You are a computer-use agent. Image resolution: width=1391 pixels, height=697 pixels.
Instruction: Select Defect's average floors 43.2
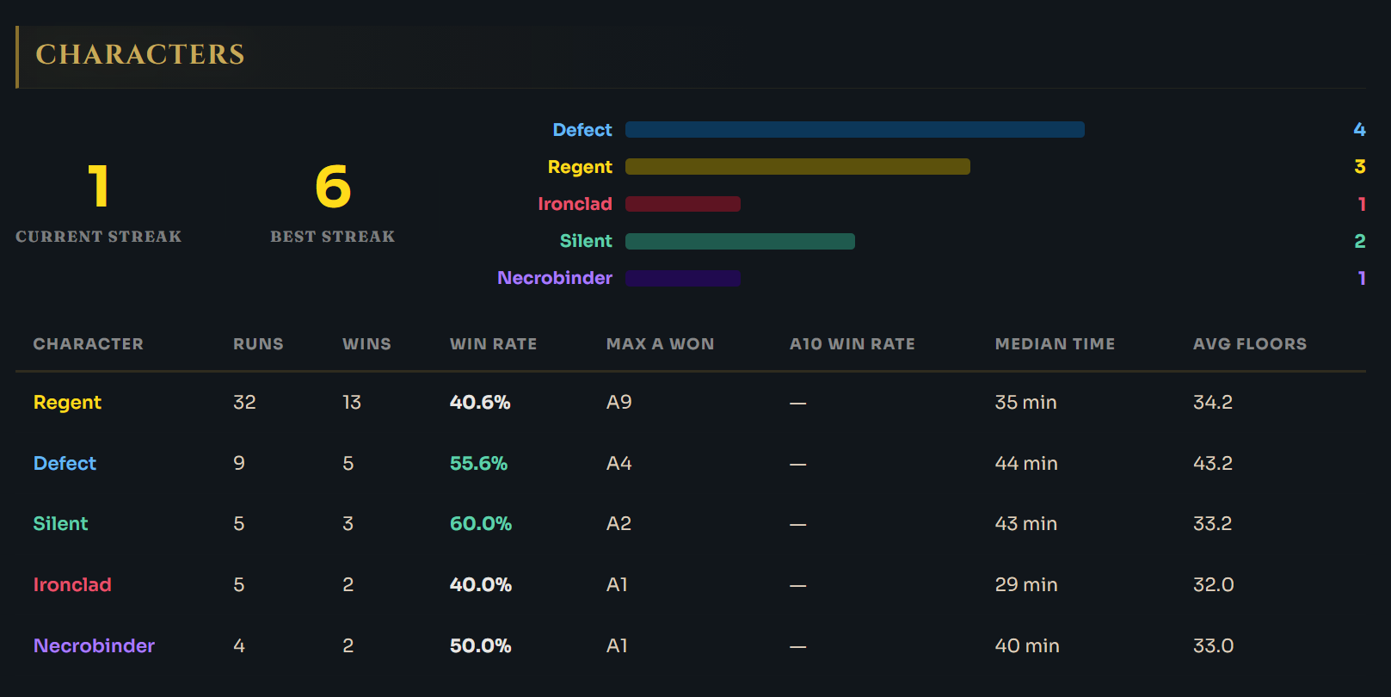(x=1213, y=464)
